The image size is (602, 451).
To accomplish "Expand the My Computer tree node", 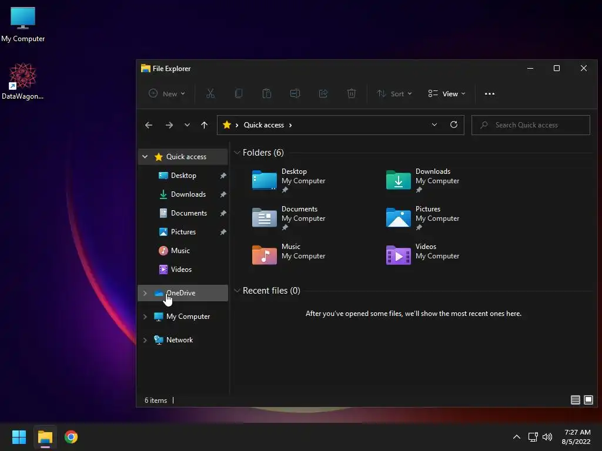I will (145, 317).
